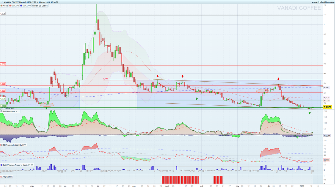Click the 1,2 value on price scale
This screenshot has height=188, width=335.
[325, 5]
